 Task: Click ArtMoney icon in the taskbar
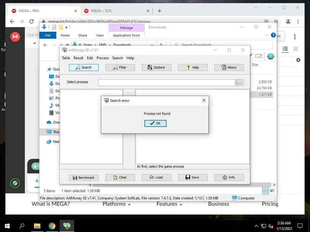coord(67,226)
